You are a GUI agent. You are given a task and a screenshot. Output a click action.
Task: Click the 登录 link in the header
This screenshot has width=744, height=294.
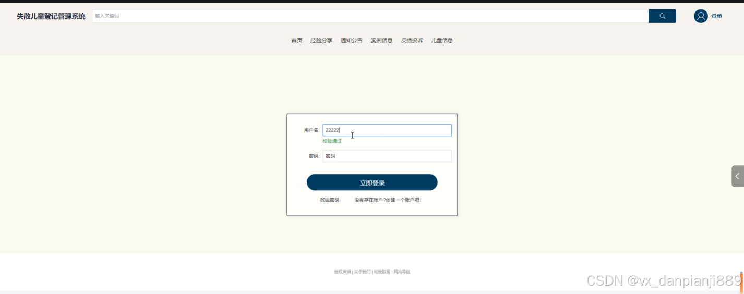coord(716,16)
